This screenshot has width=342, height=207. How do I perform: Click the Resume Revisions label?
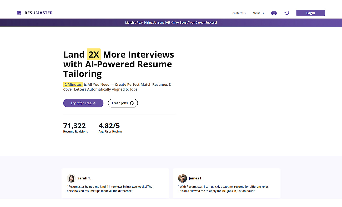pos(76,132)
